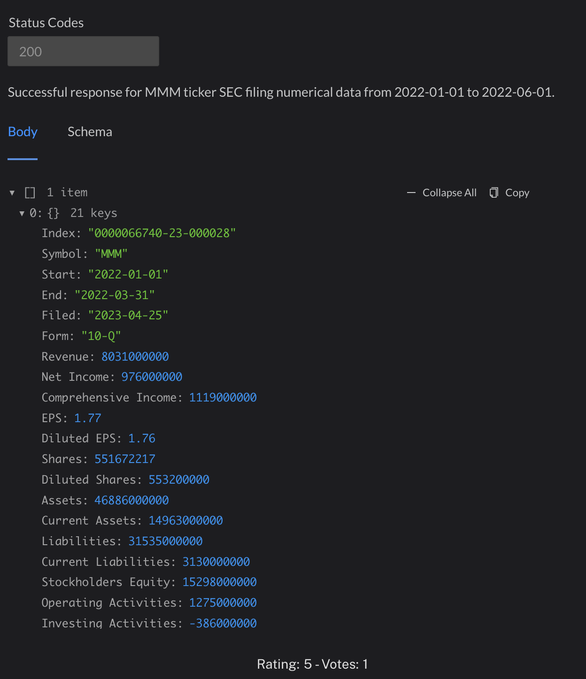Click the Net Income value 976000000
The image size is (586, 679).
coord(152,377)
